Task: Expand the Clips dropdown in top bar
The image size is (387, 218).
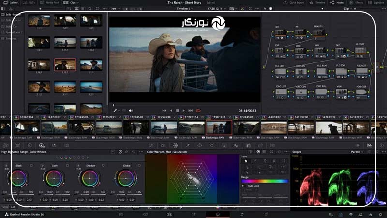Action: coord(71,3)
